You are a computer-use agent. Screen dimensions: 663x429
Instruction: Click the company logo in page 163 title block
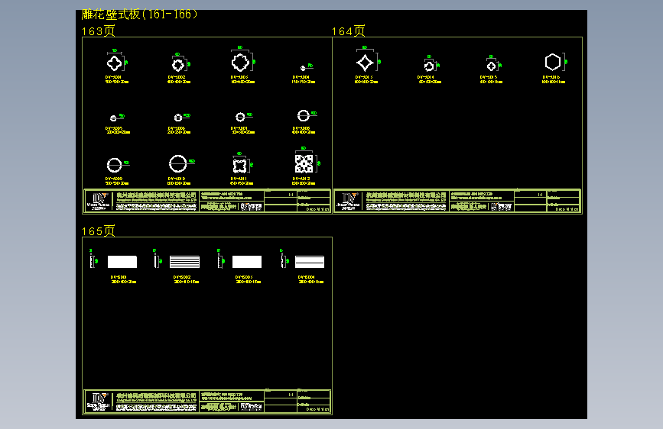(x=99, y=202)
